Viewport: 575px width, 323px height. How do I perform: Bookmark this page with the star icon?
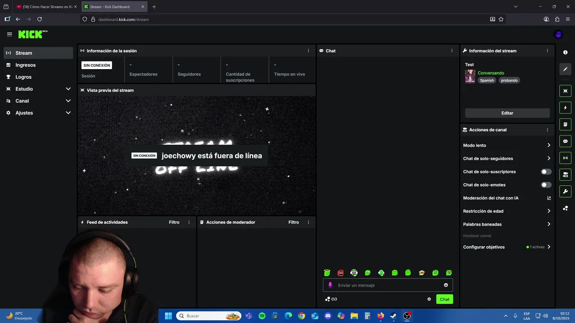(x=501, y=19)
